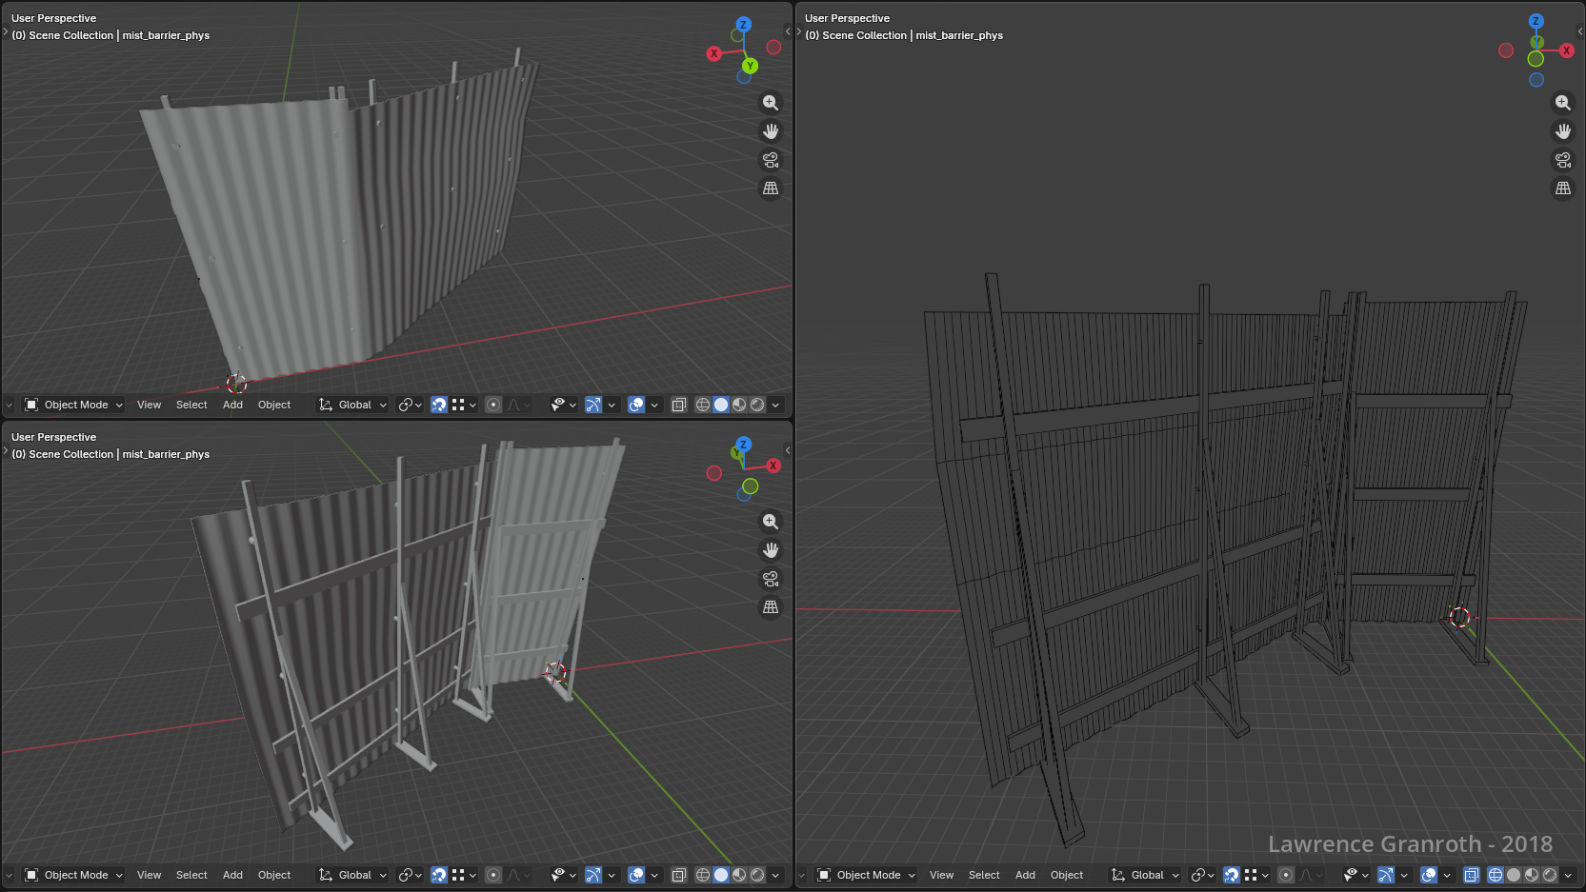Screen dimensions: 1586x892
Task: Switch perspective/orthographic grid icon in the top-left viewport
Action: click(x=771, y=188)
